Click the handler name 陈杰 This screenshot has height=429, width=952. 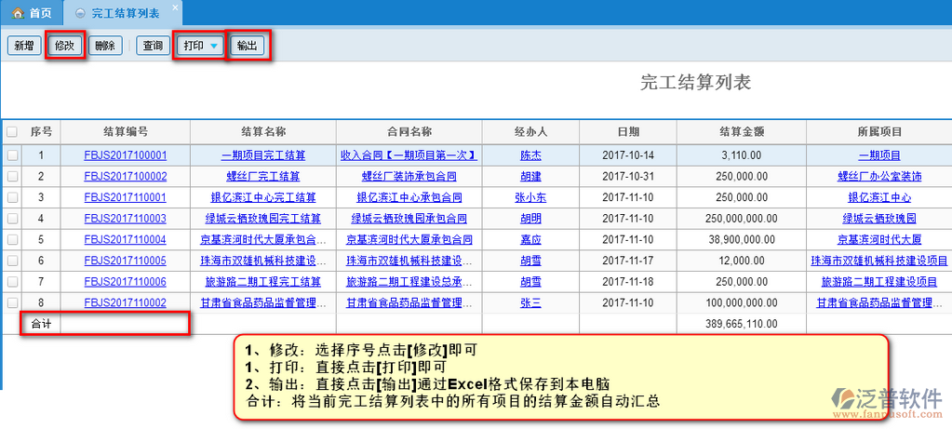click(530, 155)
